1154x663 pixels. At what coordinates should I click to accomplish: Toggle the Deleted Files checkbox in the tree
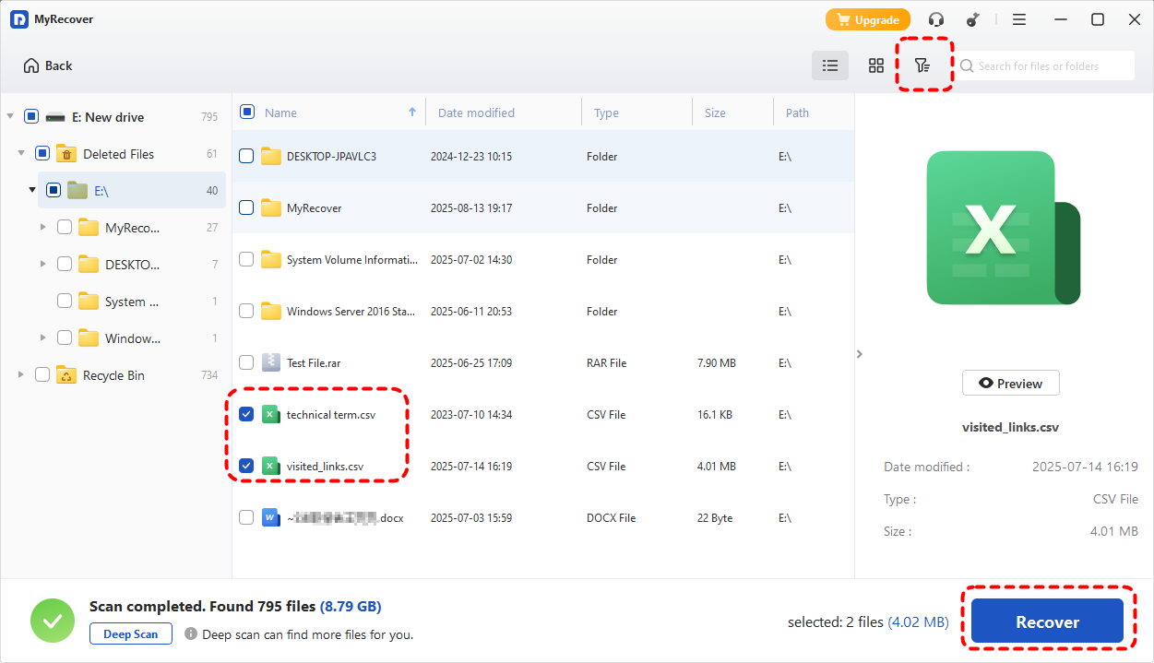(42, 153)
